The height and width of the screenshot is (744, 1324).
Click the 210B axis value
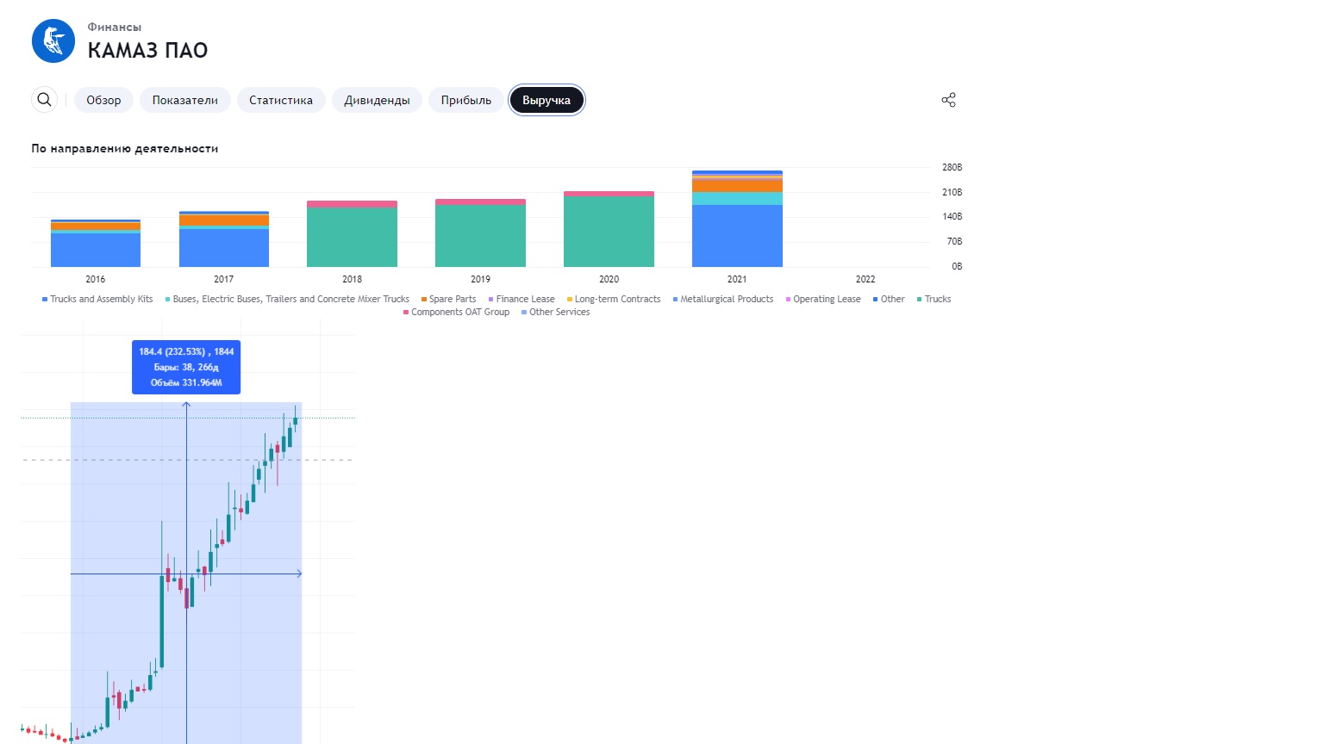tap(952, 192)
